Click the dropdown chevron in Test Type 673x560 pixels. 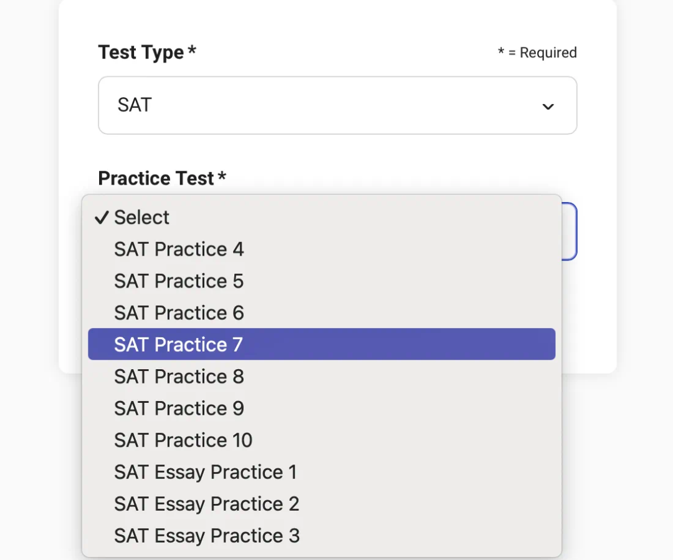click(548, 107)
